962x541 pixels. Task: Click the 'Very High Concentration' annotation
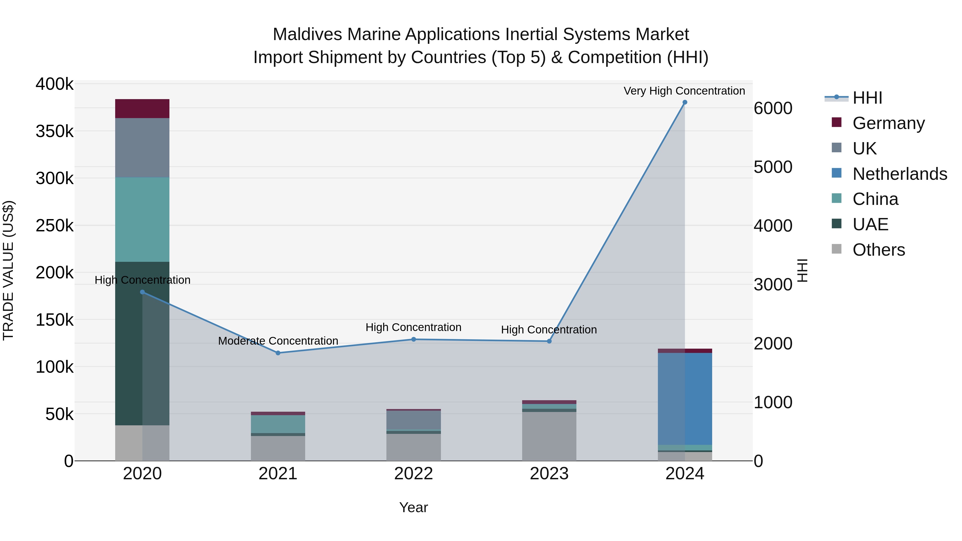click(x=684, y=91)
